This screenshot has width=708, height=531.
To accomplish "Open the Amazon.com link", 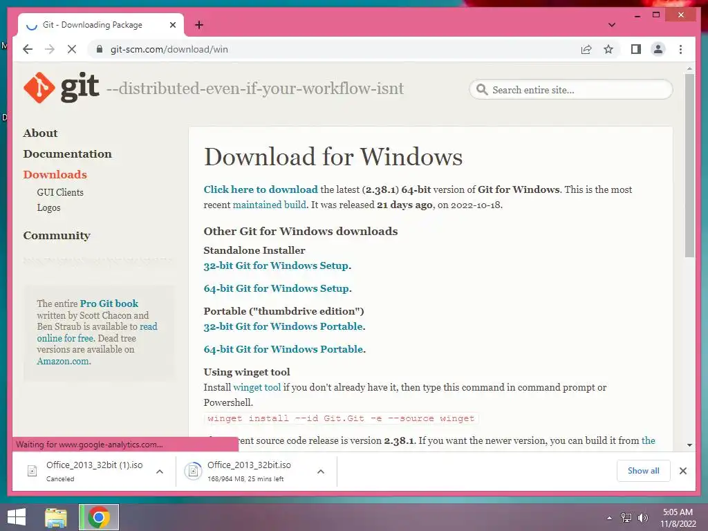I will [63, 361].
